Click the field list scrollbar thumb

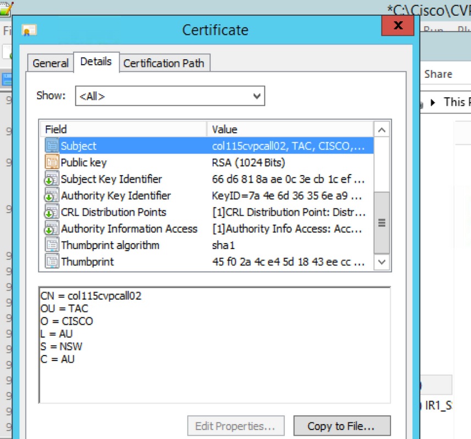382,223
